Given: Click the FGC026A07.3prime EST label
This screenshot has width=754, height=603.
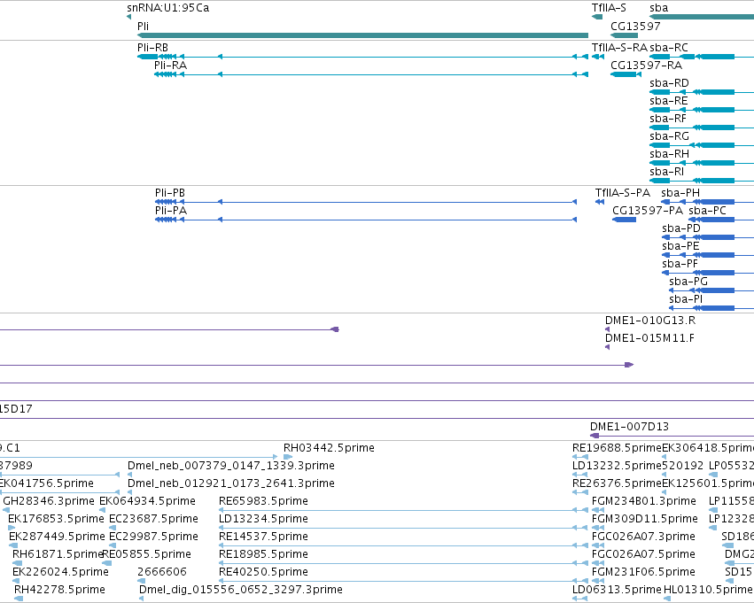Looking at the screenshot, I should tap(643, 537).
